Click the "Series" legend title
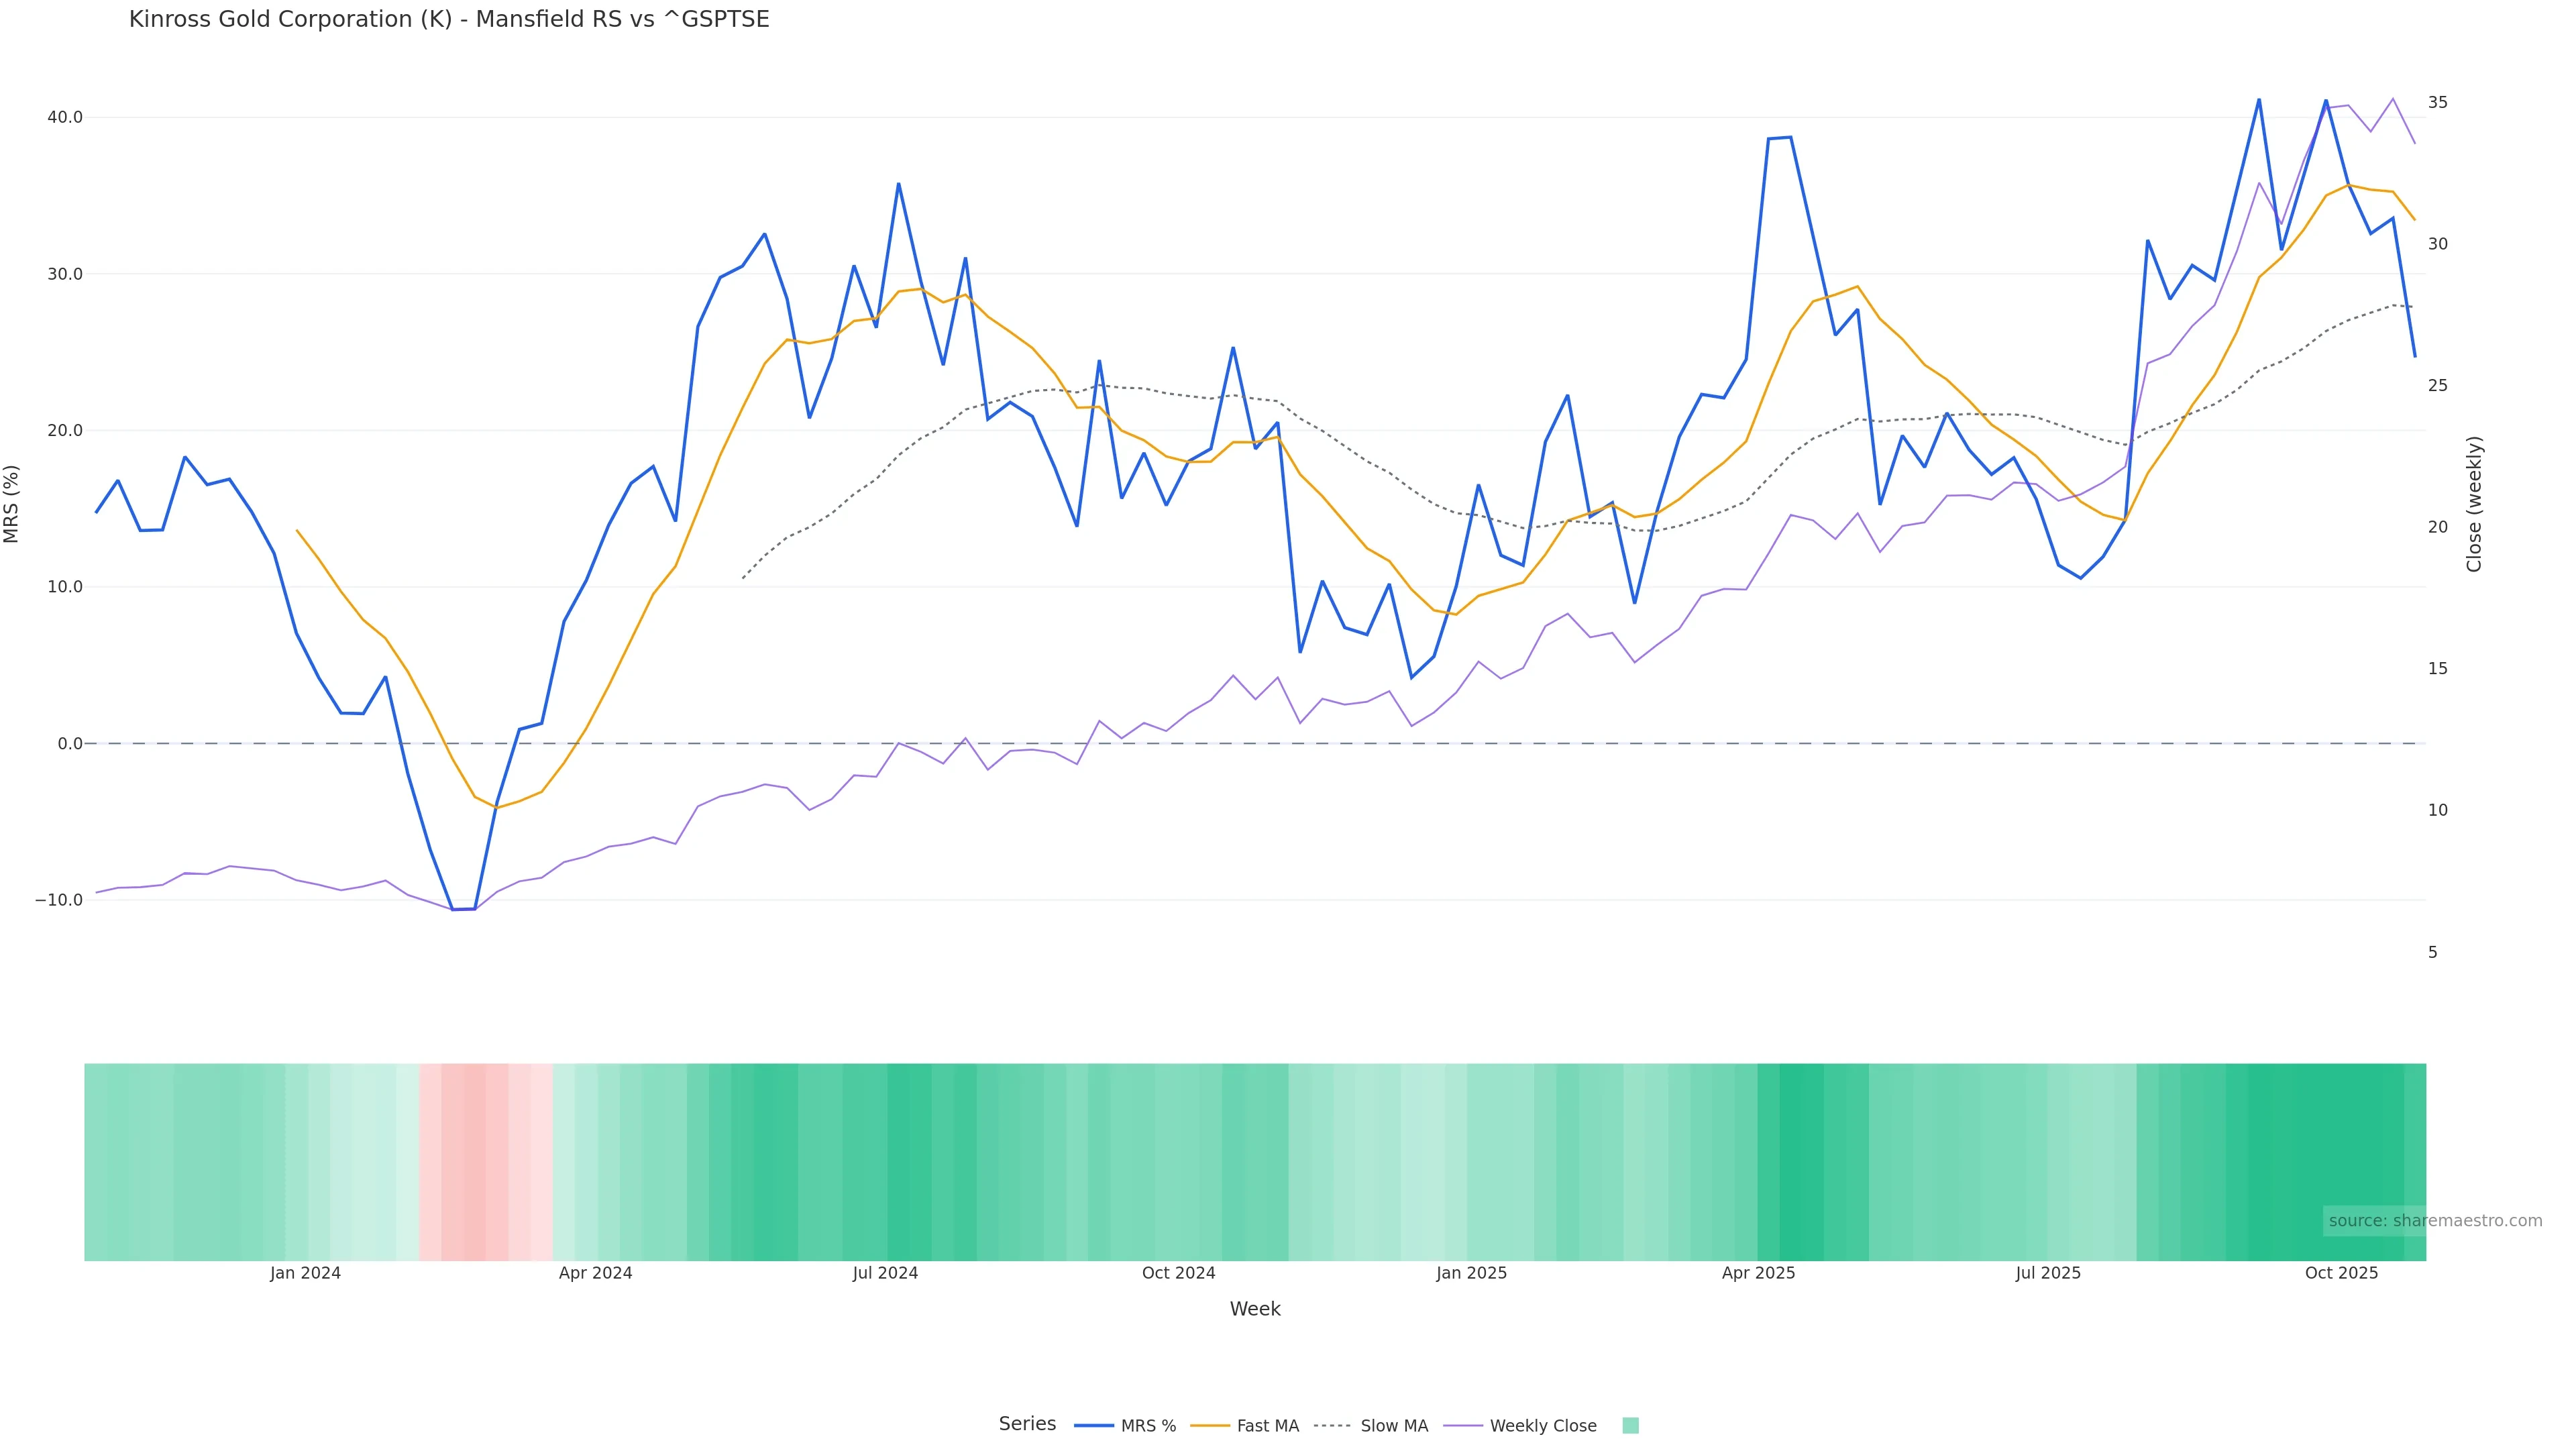Viewport: 2576px width, 1449px height. (1027, 1424)
